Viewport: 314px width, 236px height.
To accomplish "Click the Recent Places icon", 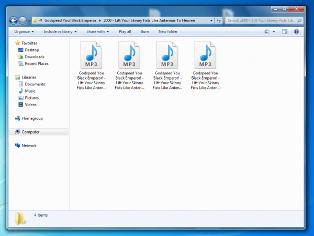I will point(20,63).
